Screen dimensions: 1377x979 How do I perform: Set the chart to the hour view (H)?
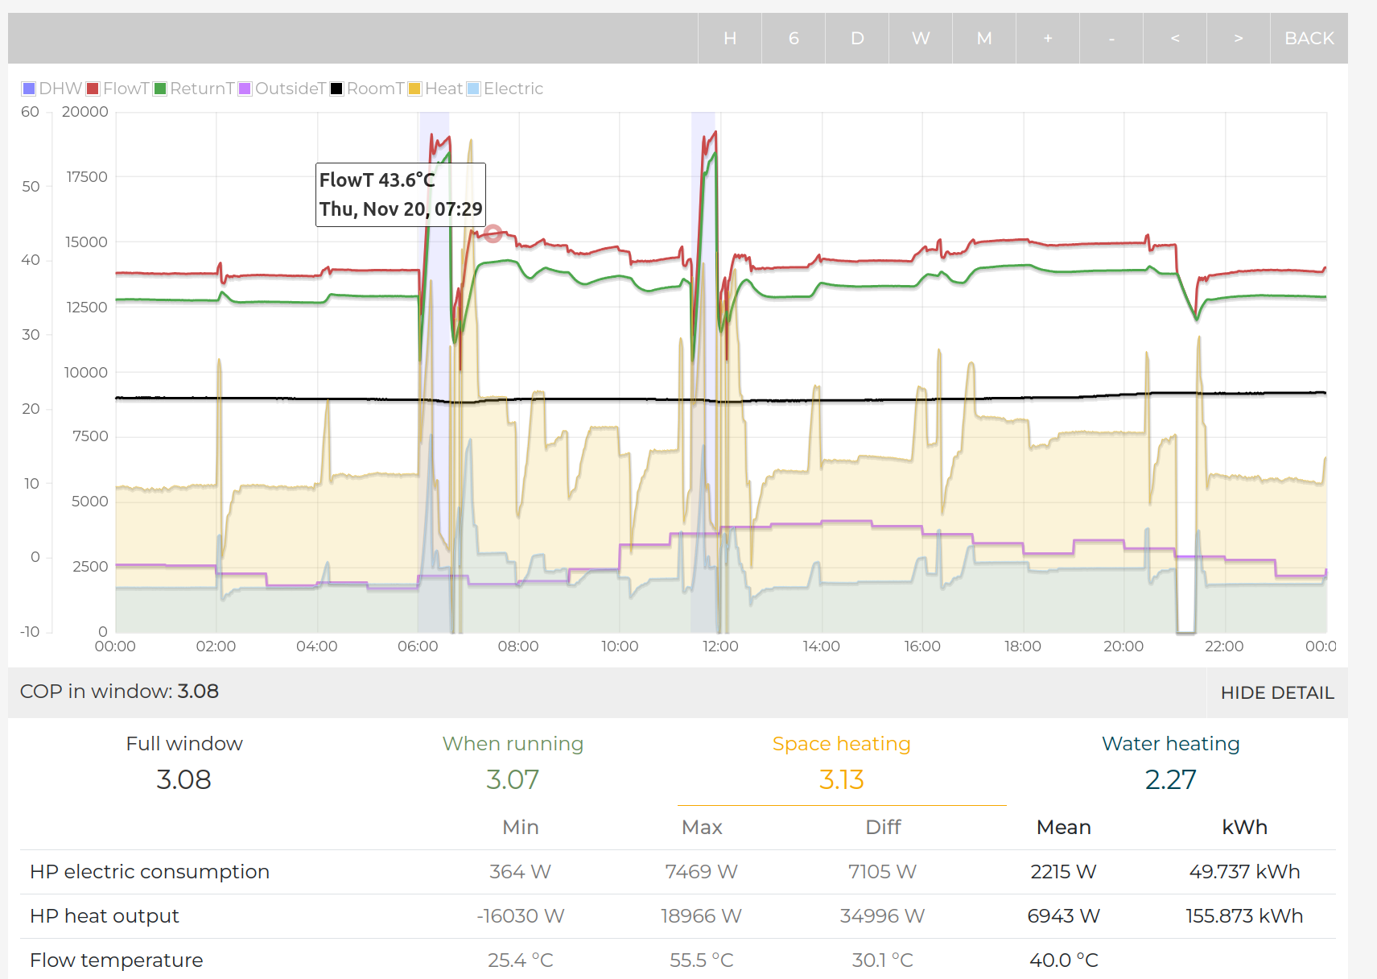(729, 38)
